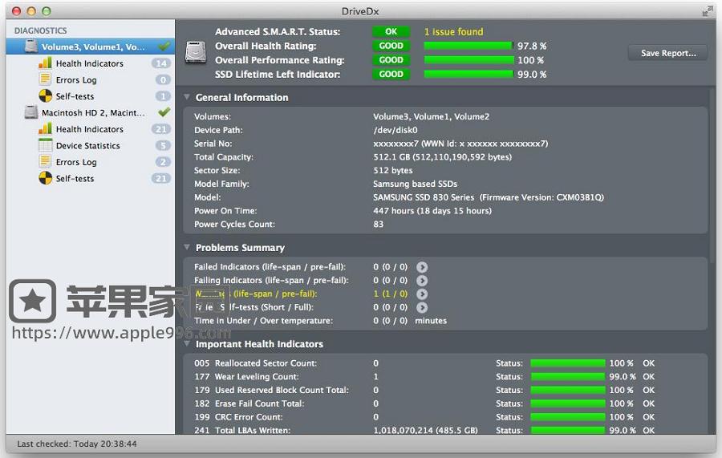This screenshot has height=458, width=722.
Task: Click 'Time in Under / Over temperature' label
Action: pyautogui.click(x=263, y=321)
